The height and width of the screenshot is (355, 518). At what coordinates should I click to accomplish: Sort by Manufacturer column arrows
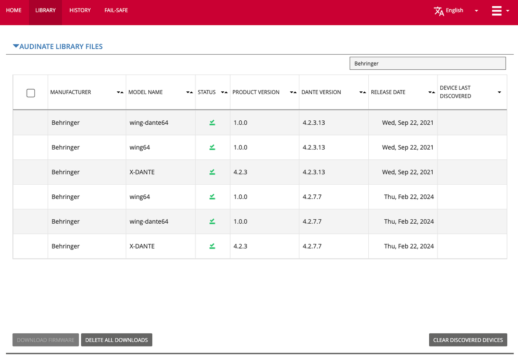coord(120,92)
